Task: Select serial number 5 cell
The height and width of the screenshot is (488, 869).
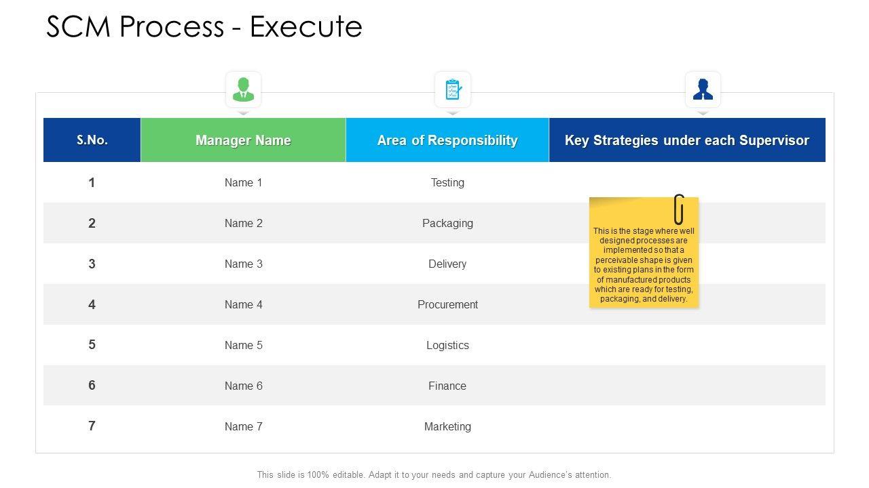Action: click(x=92, y=345)
